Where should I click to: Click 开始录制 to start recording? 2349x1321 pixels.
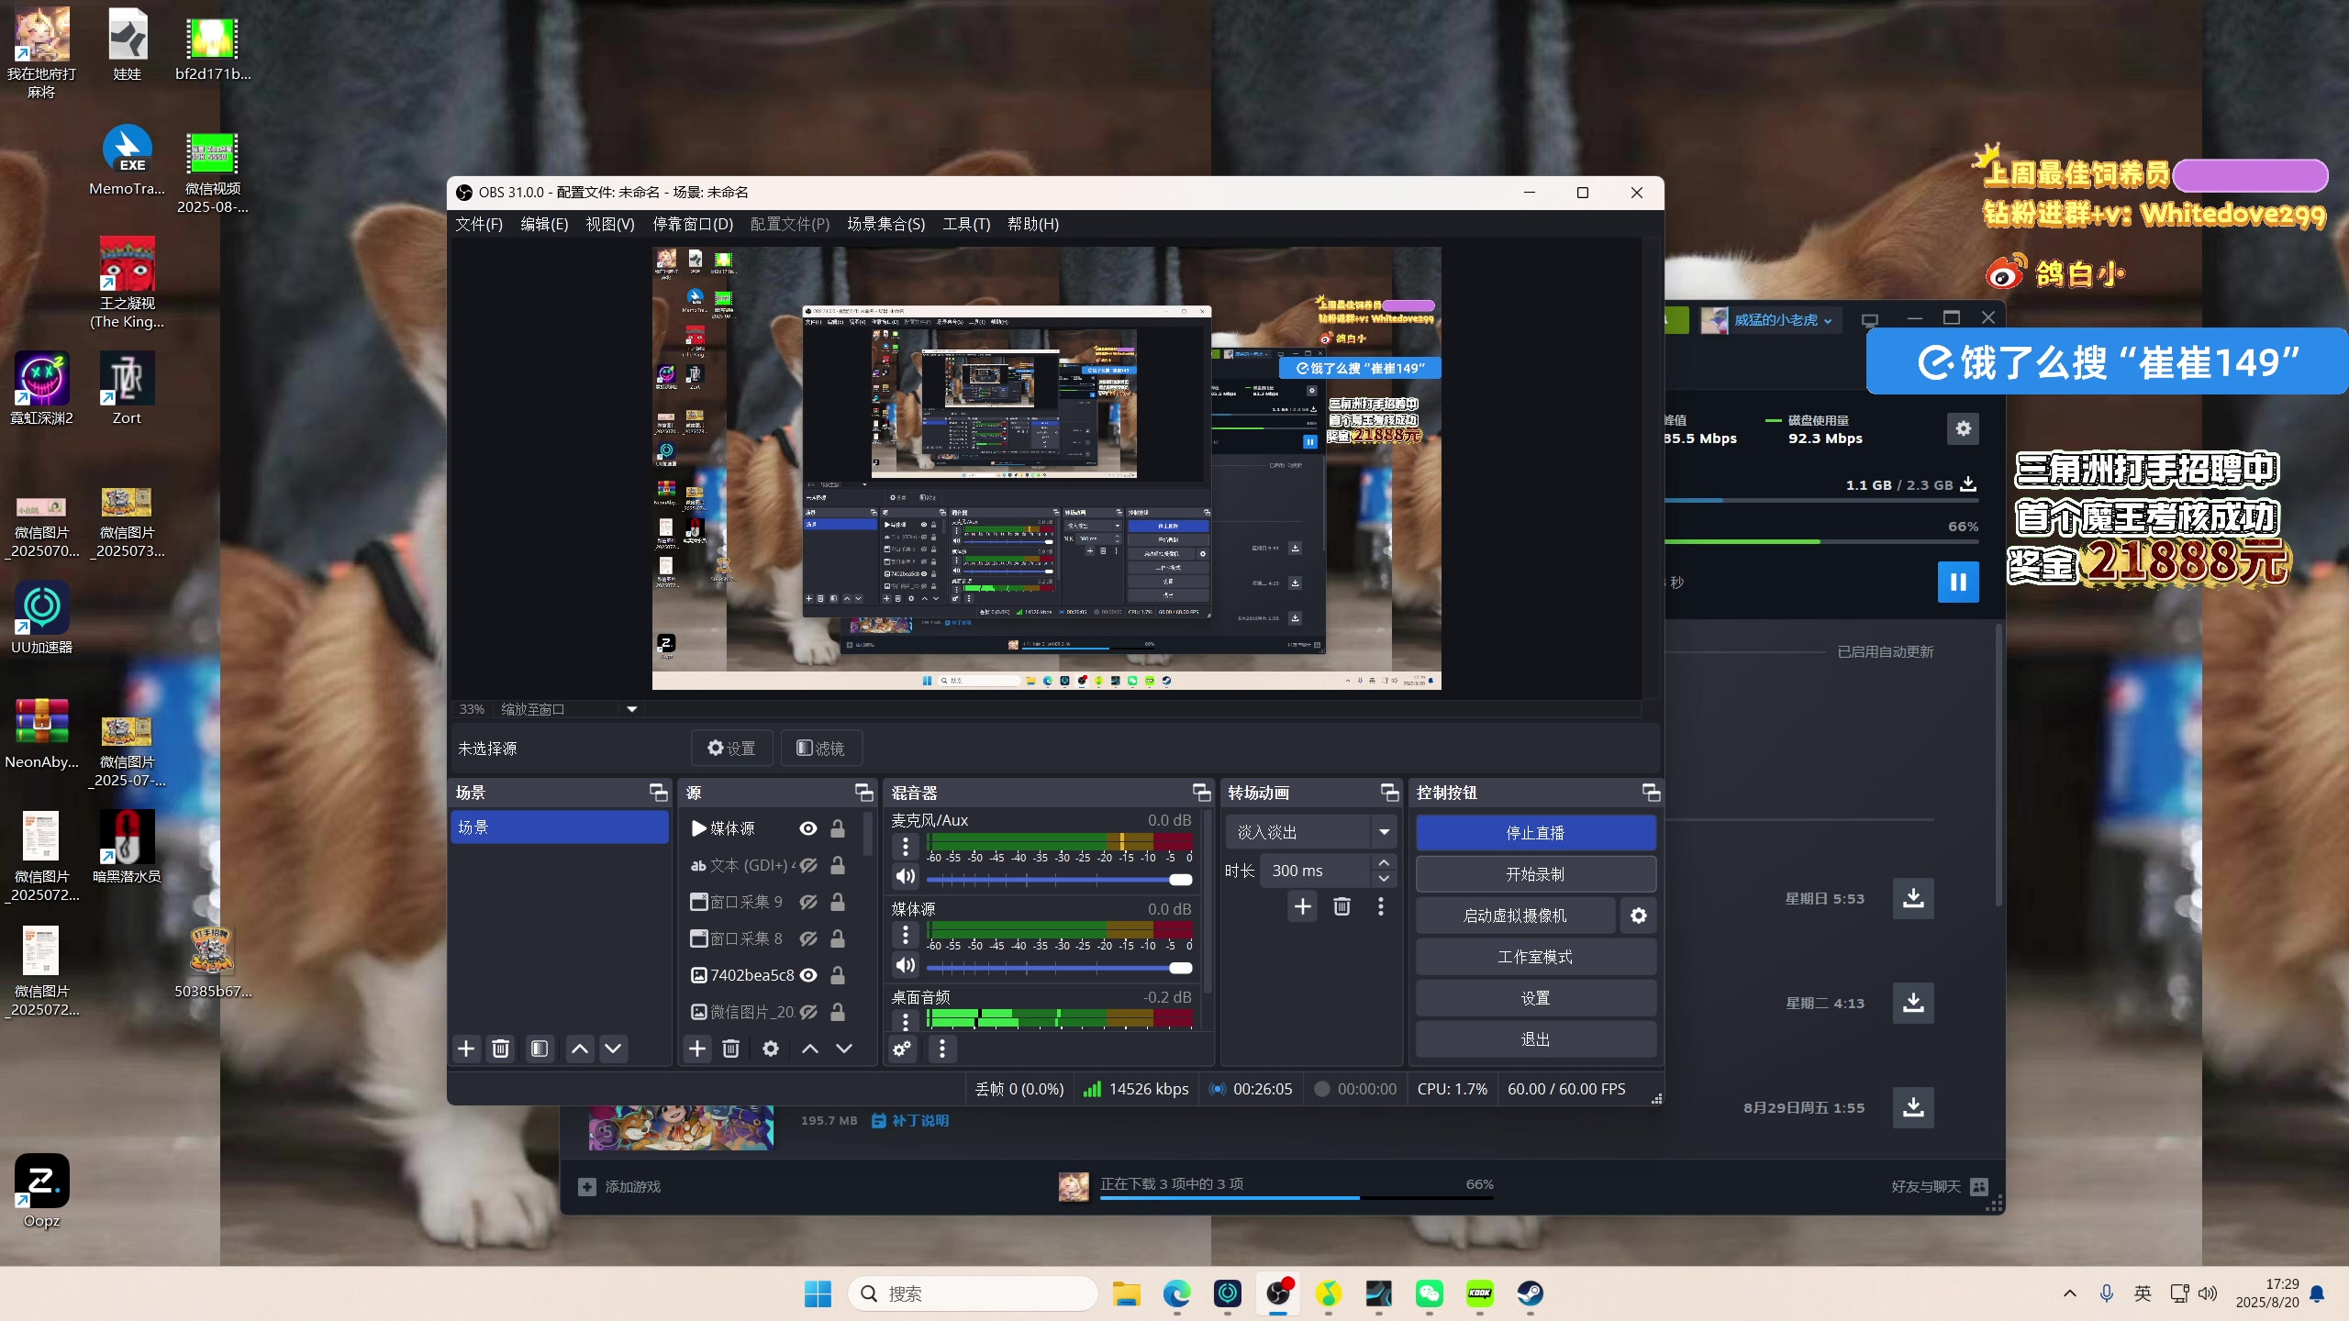click(x=1535, y=874)
